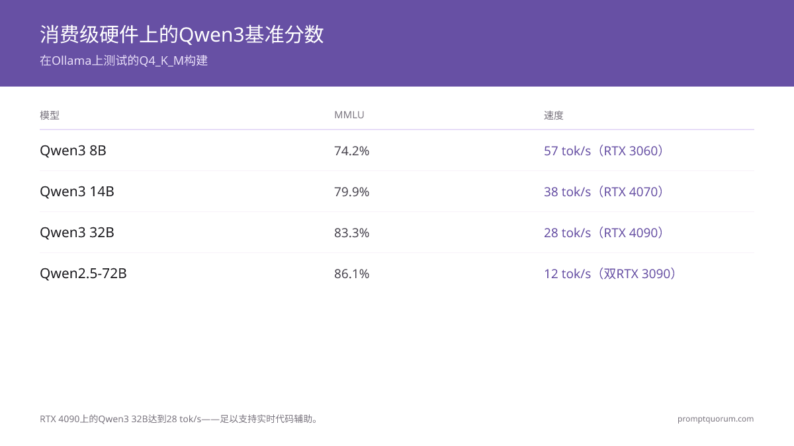Click the 86.1% MMLU value
Image resolution: width=794 pixels, height=446 pixels.
[x=352, y=274]
